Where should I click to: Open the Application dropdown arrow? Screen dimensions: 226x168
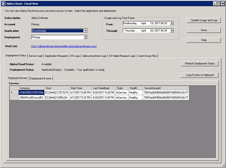(x=85, y=31)
